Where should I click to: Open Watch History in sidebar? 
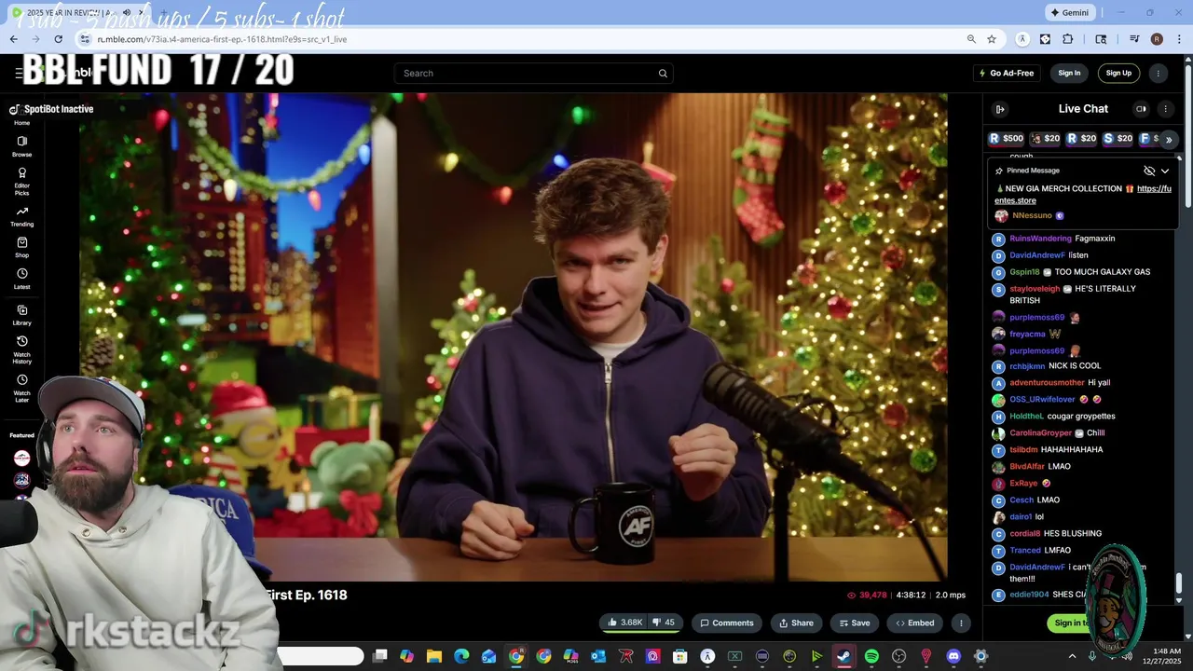[21, 349]
